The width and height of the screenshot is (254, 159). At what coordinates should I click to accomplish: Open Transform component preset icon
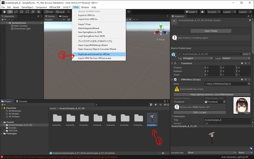245,63
